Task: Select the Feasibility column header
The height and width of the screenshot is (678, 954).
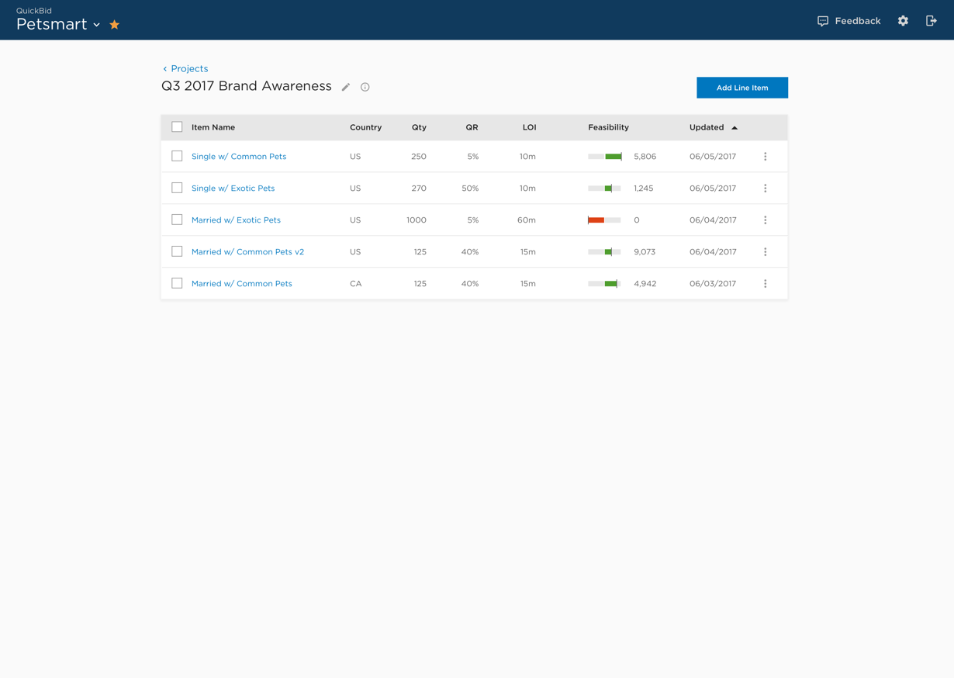Action: tap(608, 126)
